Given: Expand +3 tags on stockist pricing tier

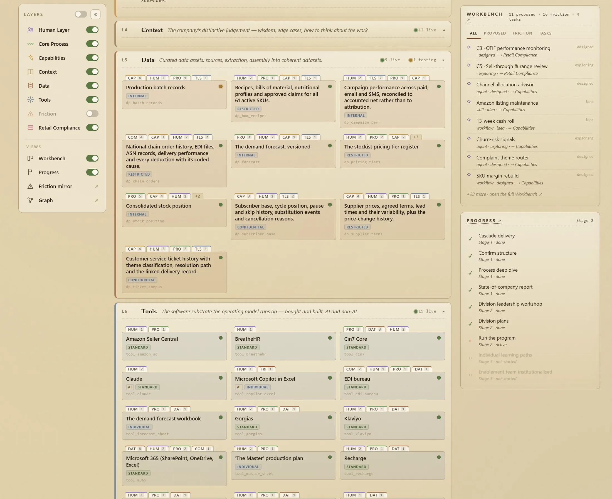Looking at the screenshot, I should click(x=416, y=137).
